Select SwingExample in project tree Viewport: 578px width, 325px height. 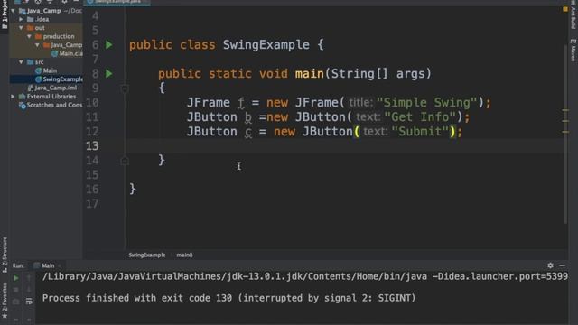59,79
